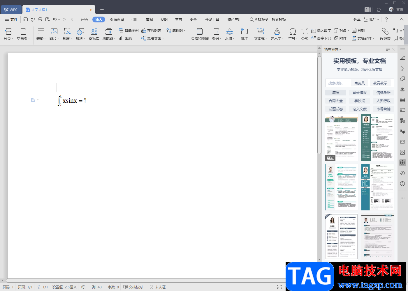This screenshot has width=408, height=291.
Task: Click the 未认证 status bar item
Action: pos(158,287)
